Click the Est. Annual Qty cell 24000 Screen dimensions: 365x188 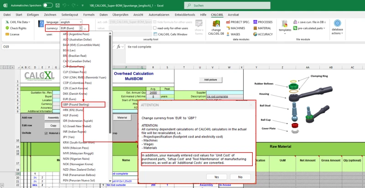(x=153, y=92)
